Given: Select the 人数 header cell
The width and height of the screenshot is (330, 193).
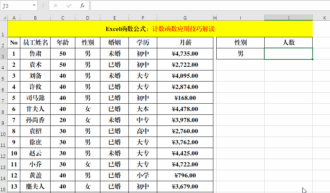Looking at the screenshot, I should pos(288,42).
